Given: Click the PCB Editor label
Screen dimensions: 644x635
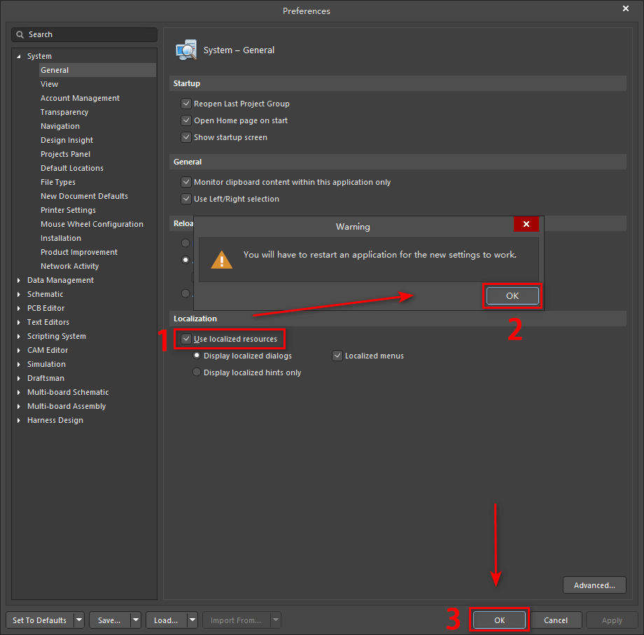Looking at the screenshot, I should coord(46,308).
